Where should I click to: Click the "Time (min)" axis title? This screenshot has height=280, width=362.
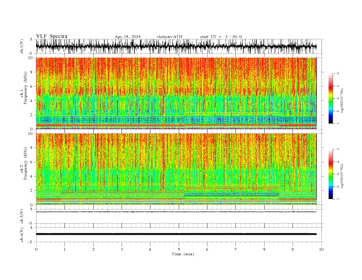[183, 254]
